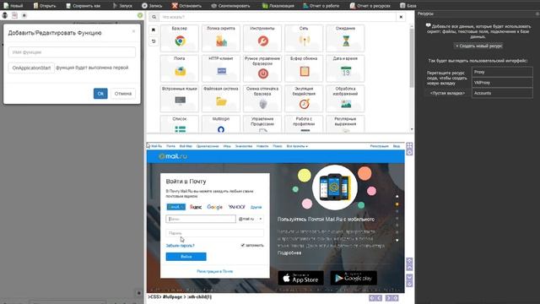
Task: Open the Браузер action category
Action: click(x=180, y=38)
